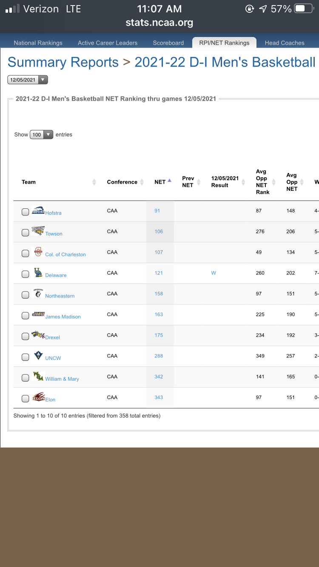
Task: Click Towson's NET rank 106
Action: 159,232
